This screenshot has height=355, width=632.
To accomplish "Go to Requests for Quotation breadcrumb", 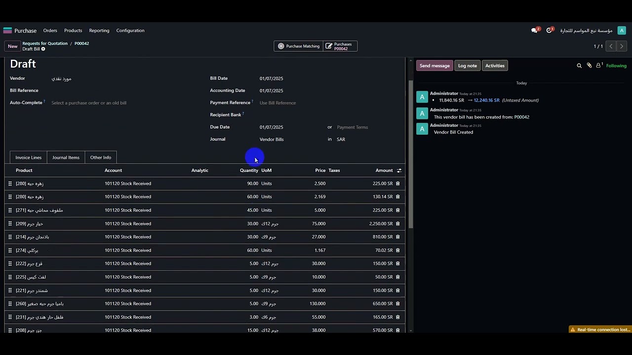I will tap(45, 43).
